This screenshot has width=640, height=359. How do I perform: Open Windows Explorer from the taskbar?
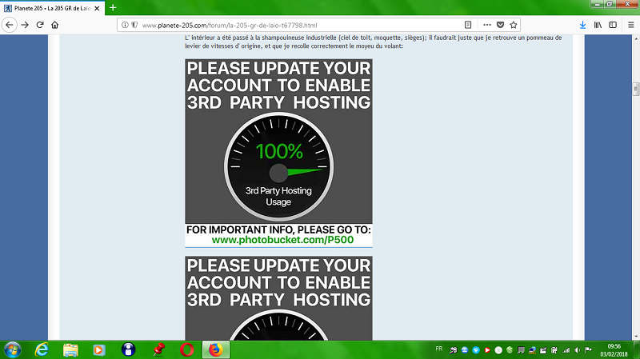70,350
